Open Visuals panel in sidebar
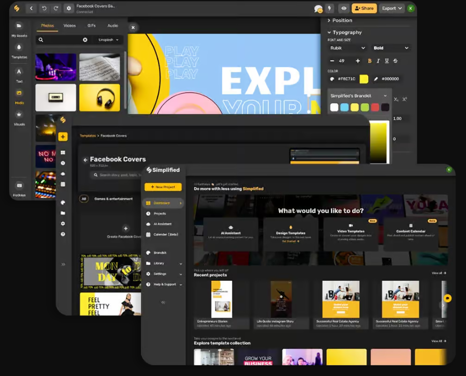Image resolution: width=466 pixels, height=376 pixels. coord(19,118)
